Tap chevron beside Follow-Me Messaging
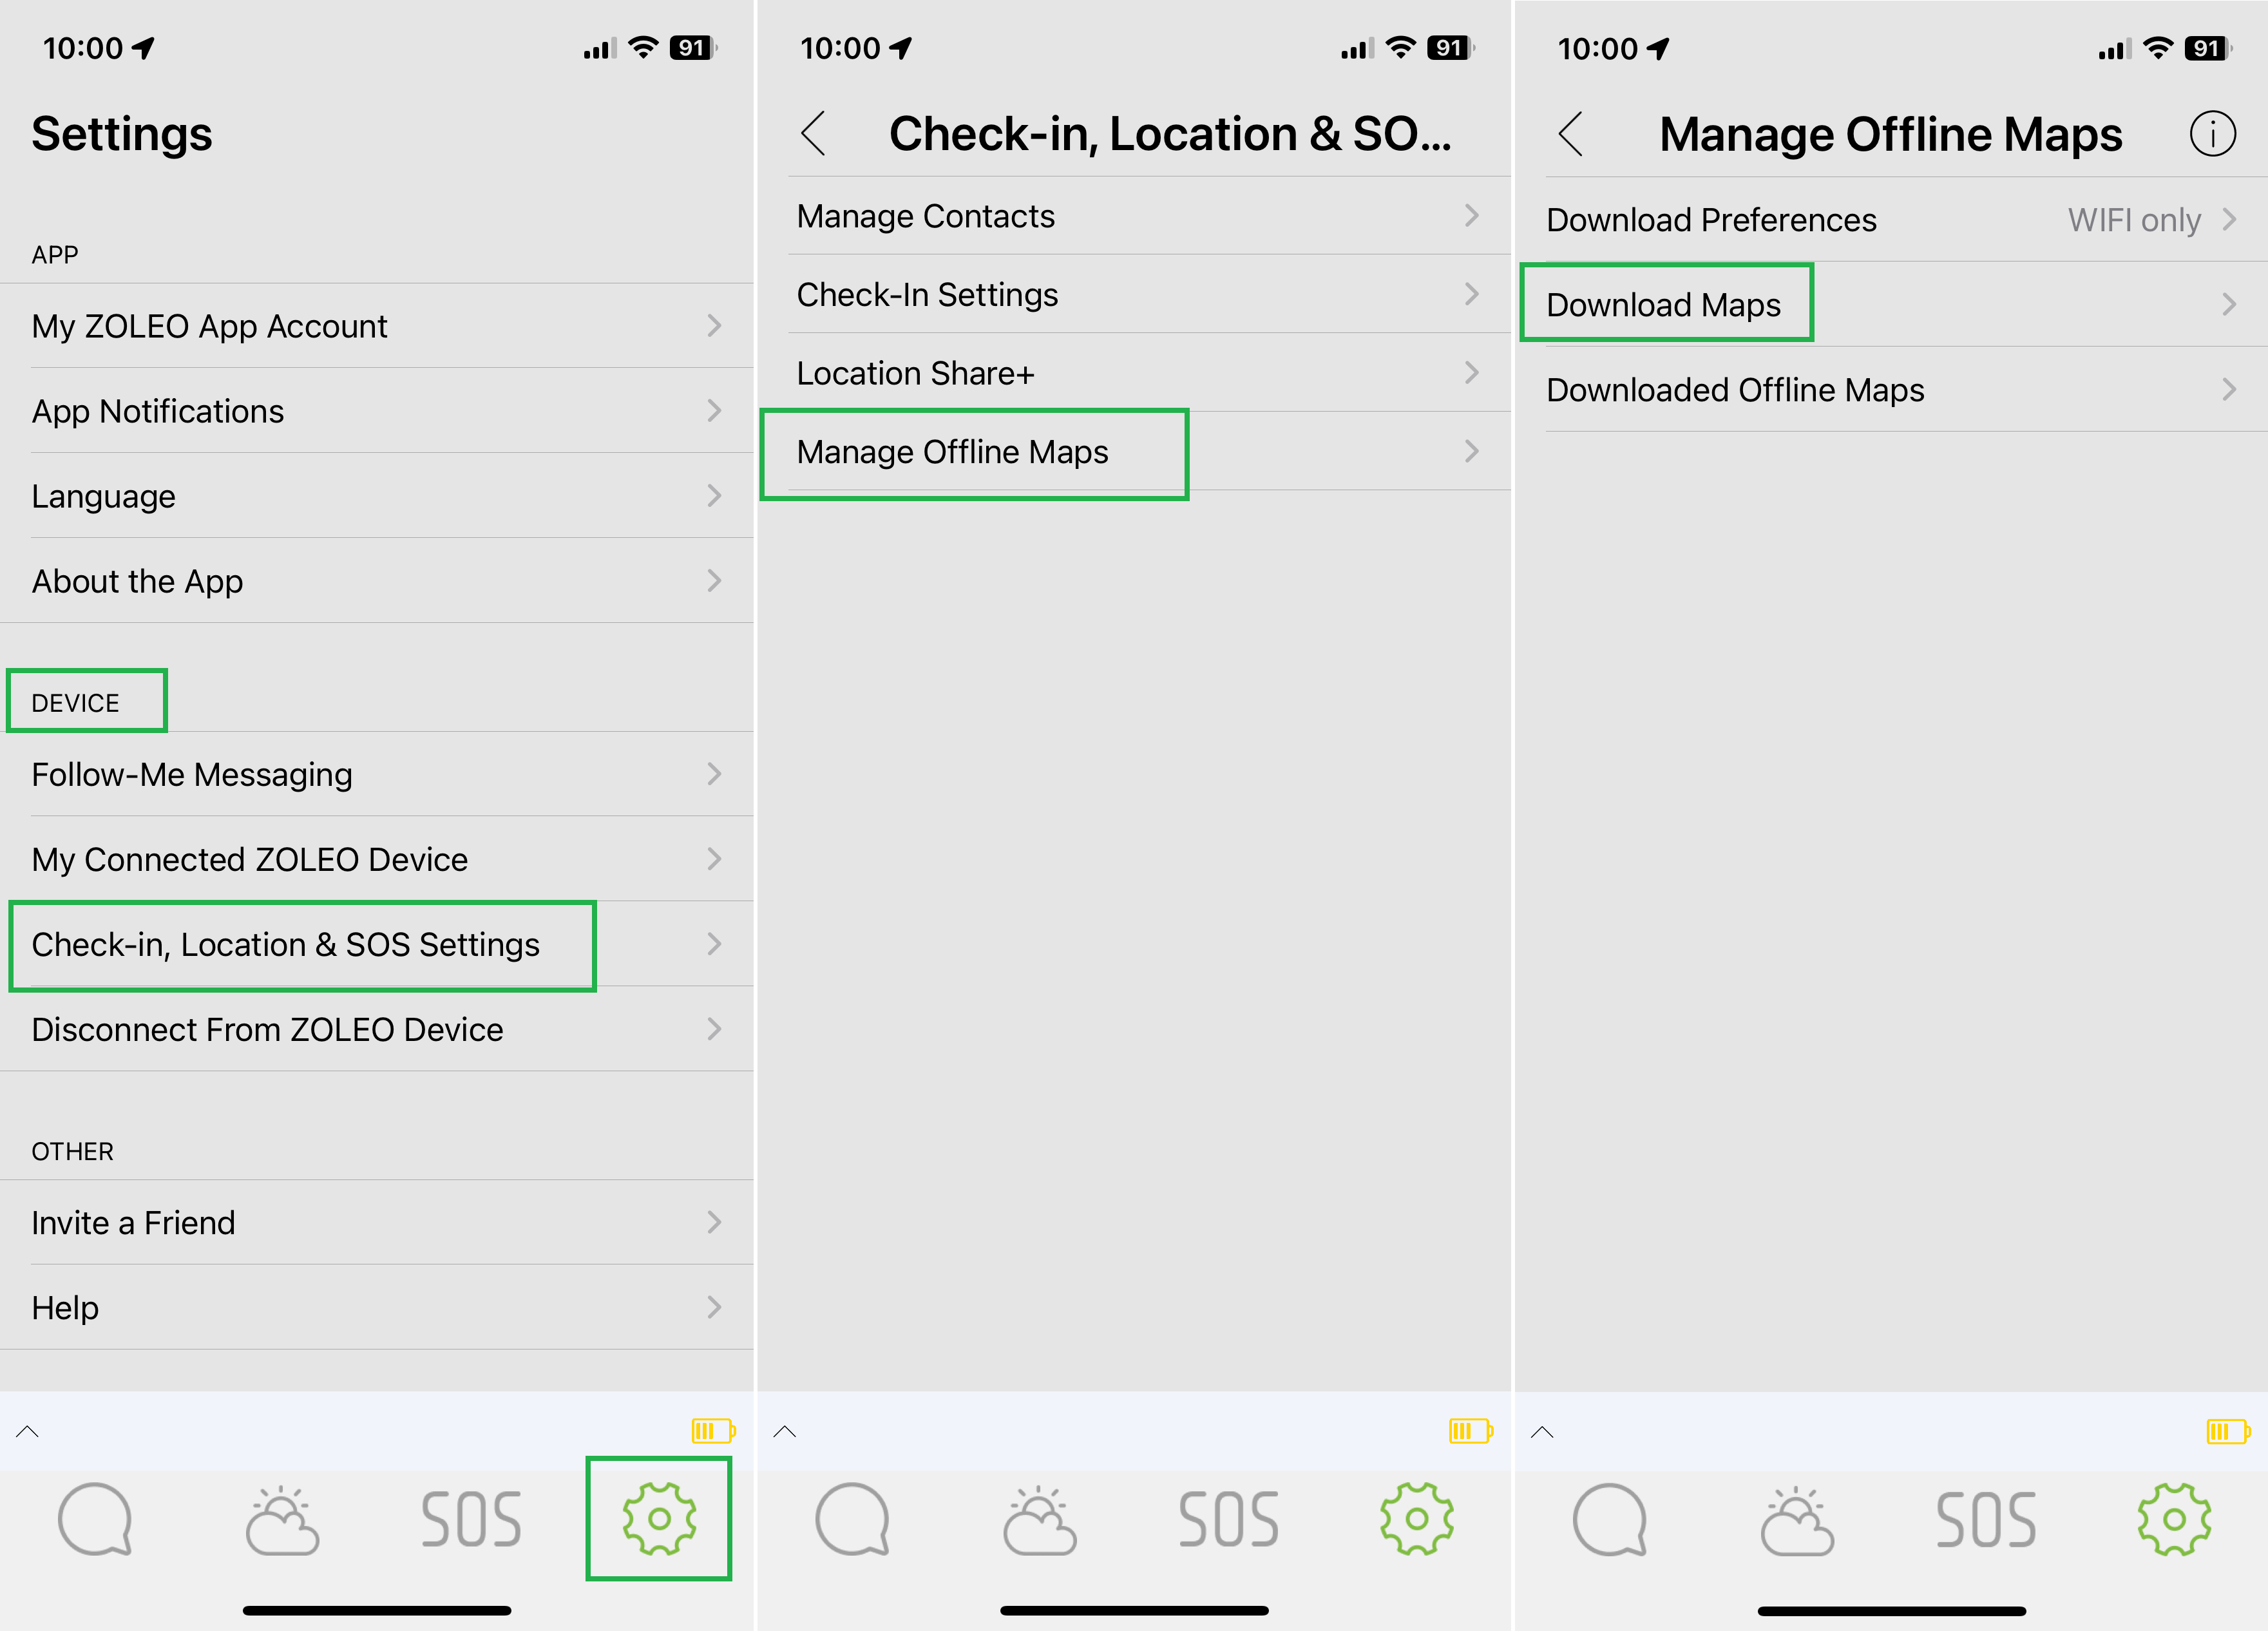 [x=714, y=773]
